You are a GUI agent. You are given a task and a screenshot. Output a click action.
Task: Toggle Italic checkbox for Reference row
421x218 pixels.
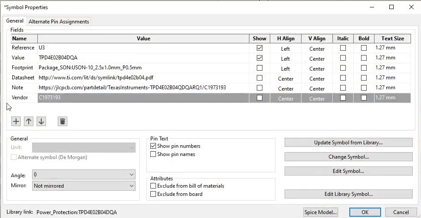point(343,48)
